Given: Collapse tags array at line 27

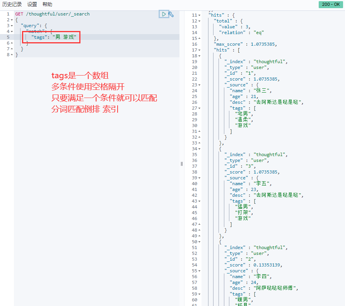Looking at the screenshot, I should pyautogui.click(x=199, y=108).
